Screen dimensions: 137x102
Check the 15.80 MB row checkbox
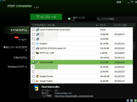pos(34,34)
